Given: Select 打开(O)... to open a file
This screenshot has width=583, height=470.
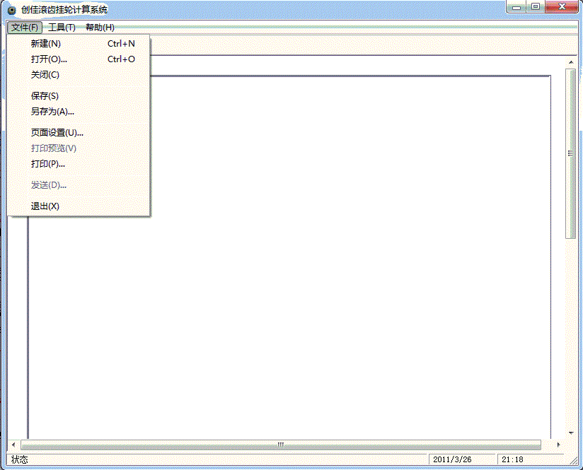Looking at the screenshot, I should coord(49,59).
